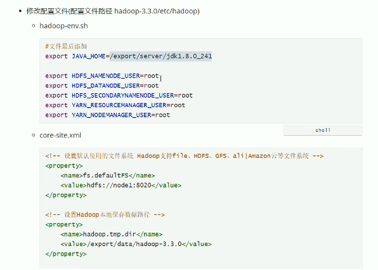Click the YARN_NODEMANAGER_USER export line
Screen dimensions: 378x270
pos(108,115)
